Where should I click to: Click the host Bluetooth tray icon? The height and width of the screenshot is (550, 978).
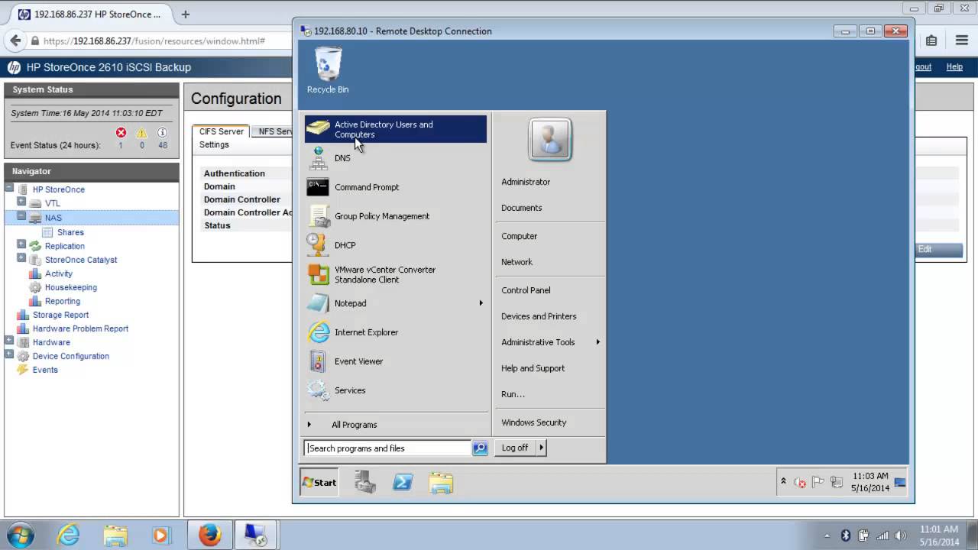(845, 535)
